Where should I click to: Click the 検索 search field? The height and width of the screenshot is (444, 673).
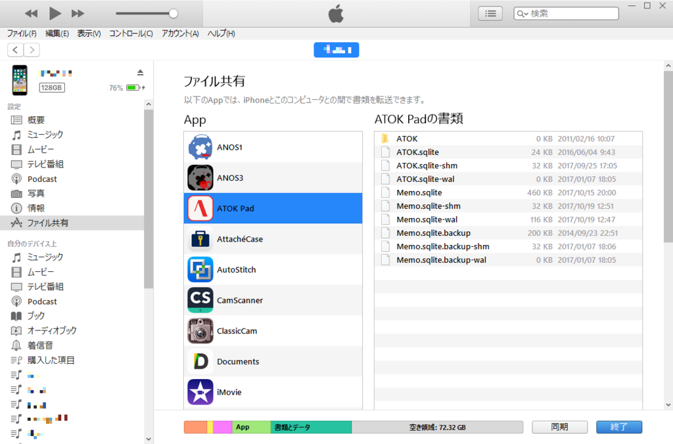point(566,14)
